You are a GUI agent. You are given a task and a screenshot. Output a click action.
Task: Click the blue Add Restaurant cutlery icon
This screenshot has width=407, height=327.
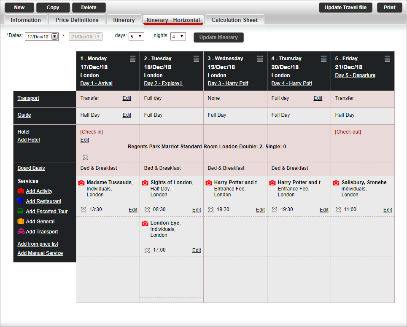click(x=20, y=201)
